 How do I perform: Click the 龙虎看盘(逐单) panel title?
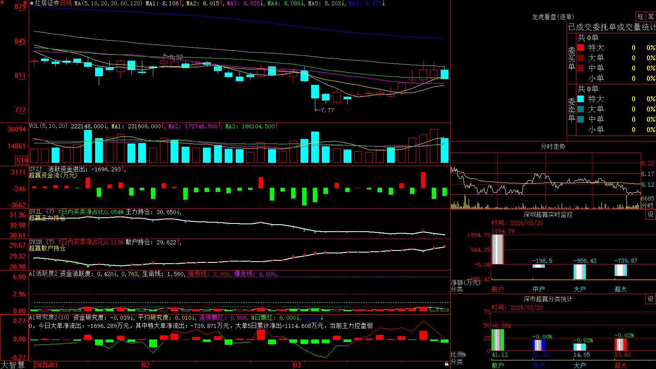[553, 17]
